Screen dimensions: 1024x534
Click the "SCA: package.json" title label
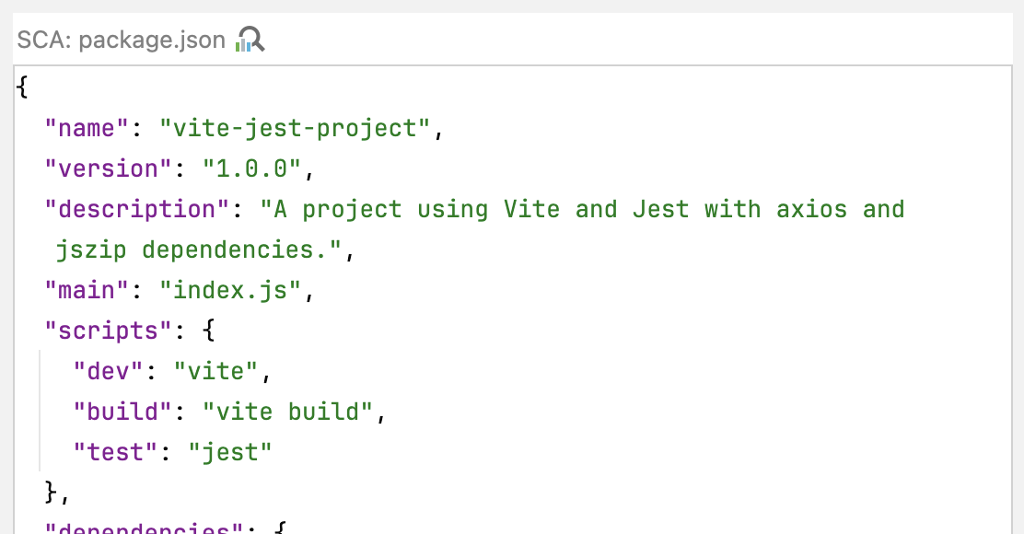122,40
